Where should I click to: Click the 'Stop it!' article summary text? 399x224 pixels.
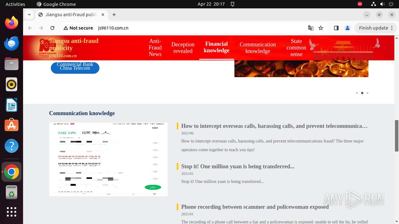223,181
